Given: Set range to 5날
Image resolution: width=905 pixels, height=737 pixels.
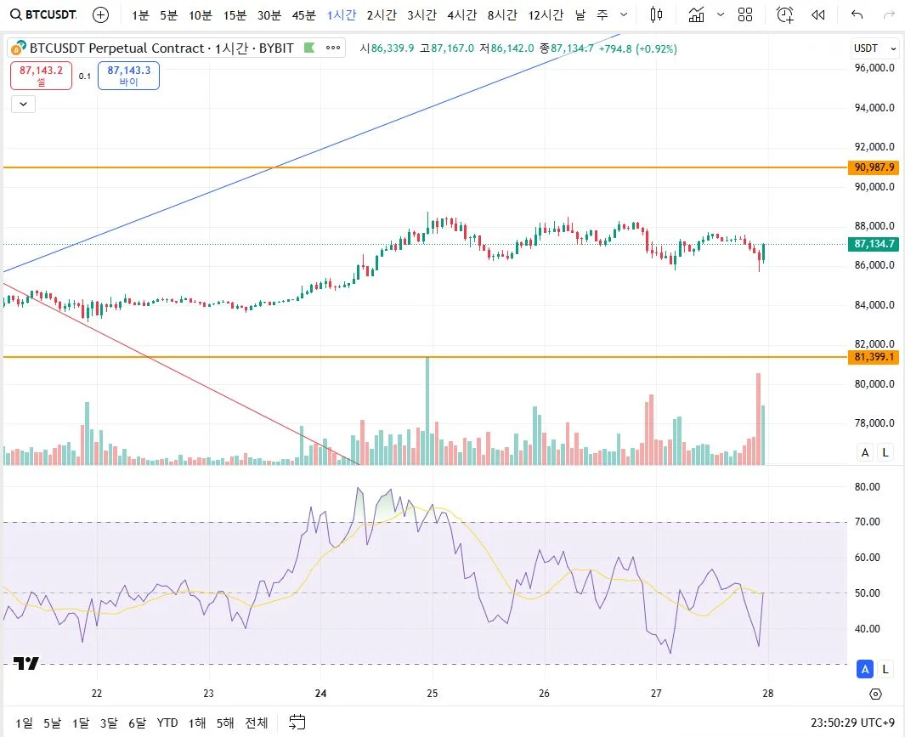Looking at the screenshot, I should (x=52, y=723).
